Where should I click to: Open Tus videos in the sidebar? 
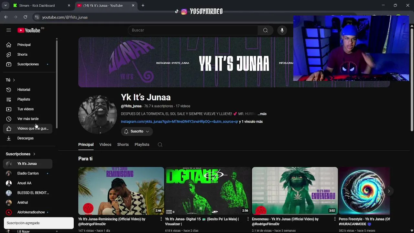(28, 109)
